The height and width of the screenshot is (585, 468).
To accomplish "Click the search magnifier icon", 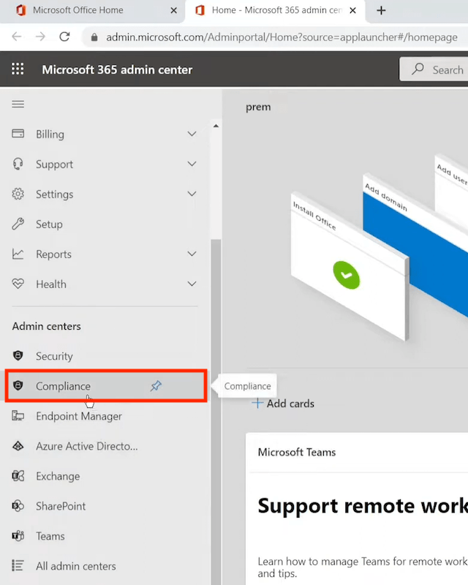I will pyautogui.click(x=418, y=69).
